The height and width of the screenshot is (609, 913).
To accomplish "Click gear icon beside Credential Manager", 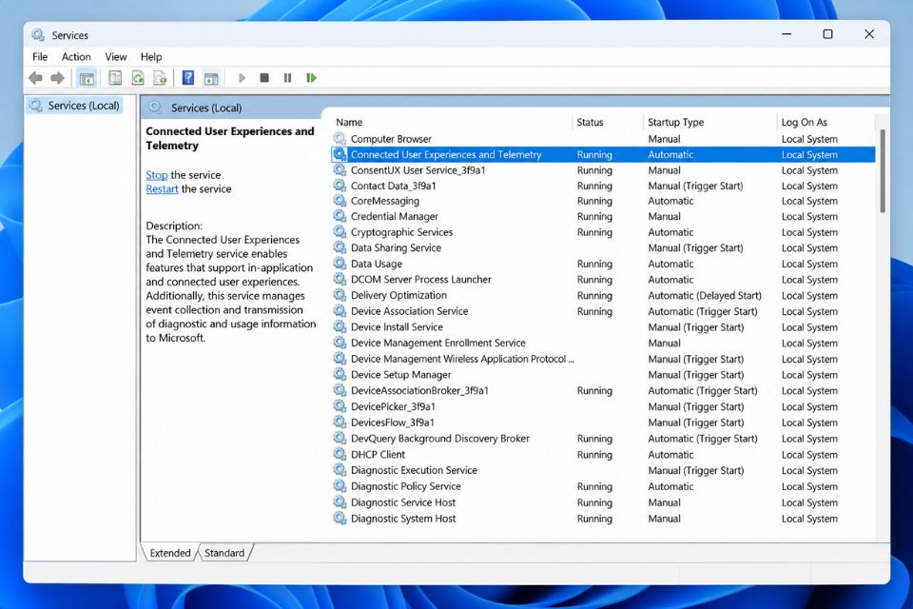I will pos(340,216).
